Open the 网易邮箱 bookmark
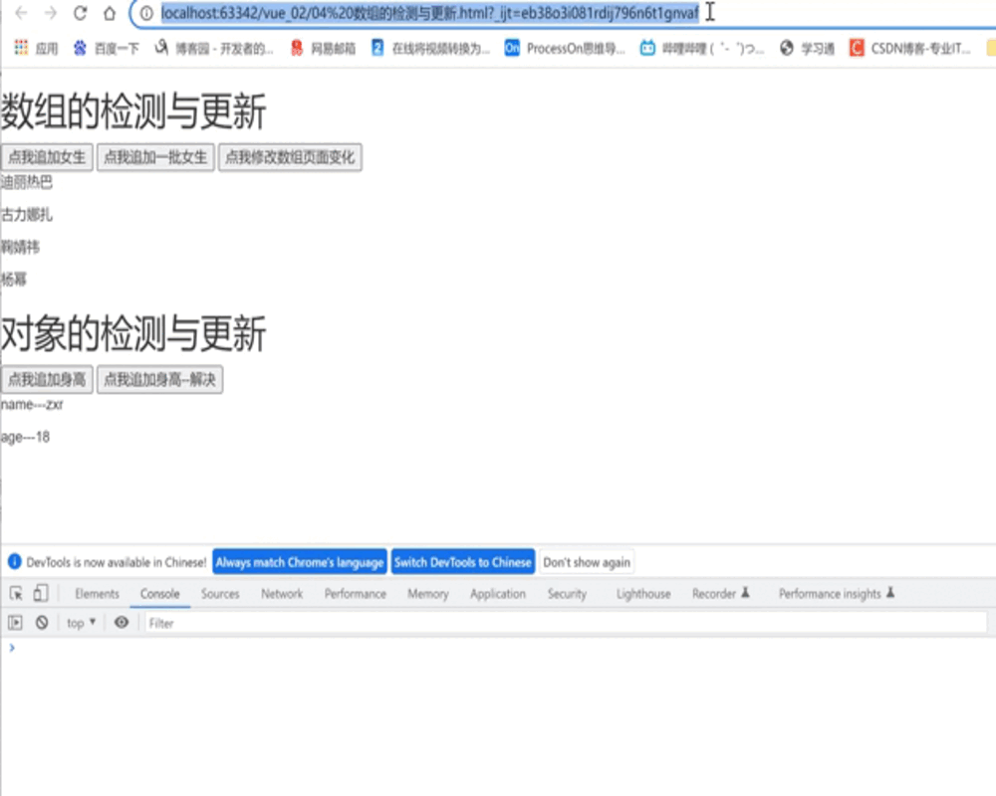Viewport: 996px width, 796px height. pos(324,48)
